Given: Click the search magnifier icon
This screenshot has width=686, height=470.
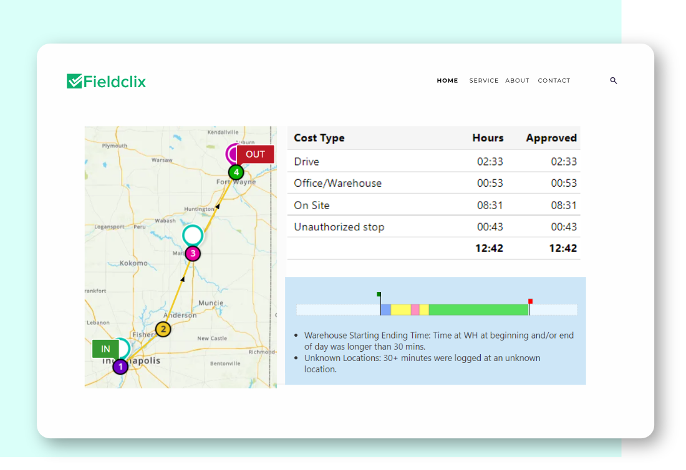Looking at the screenshot, I should 614,81.
